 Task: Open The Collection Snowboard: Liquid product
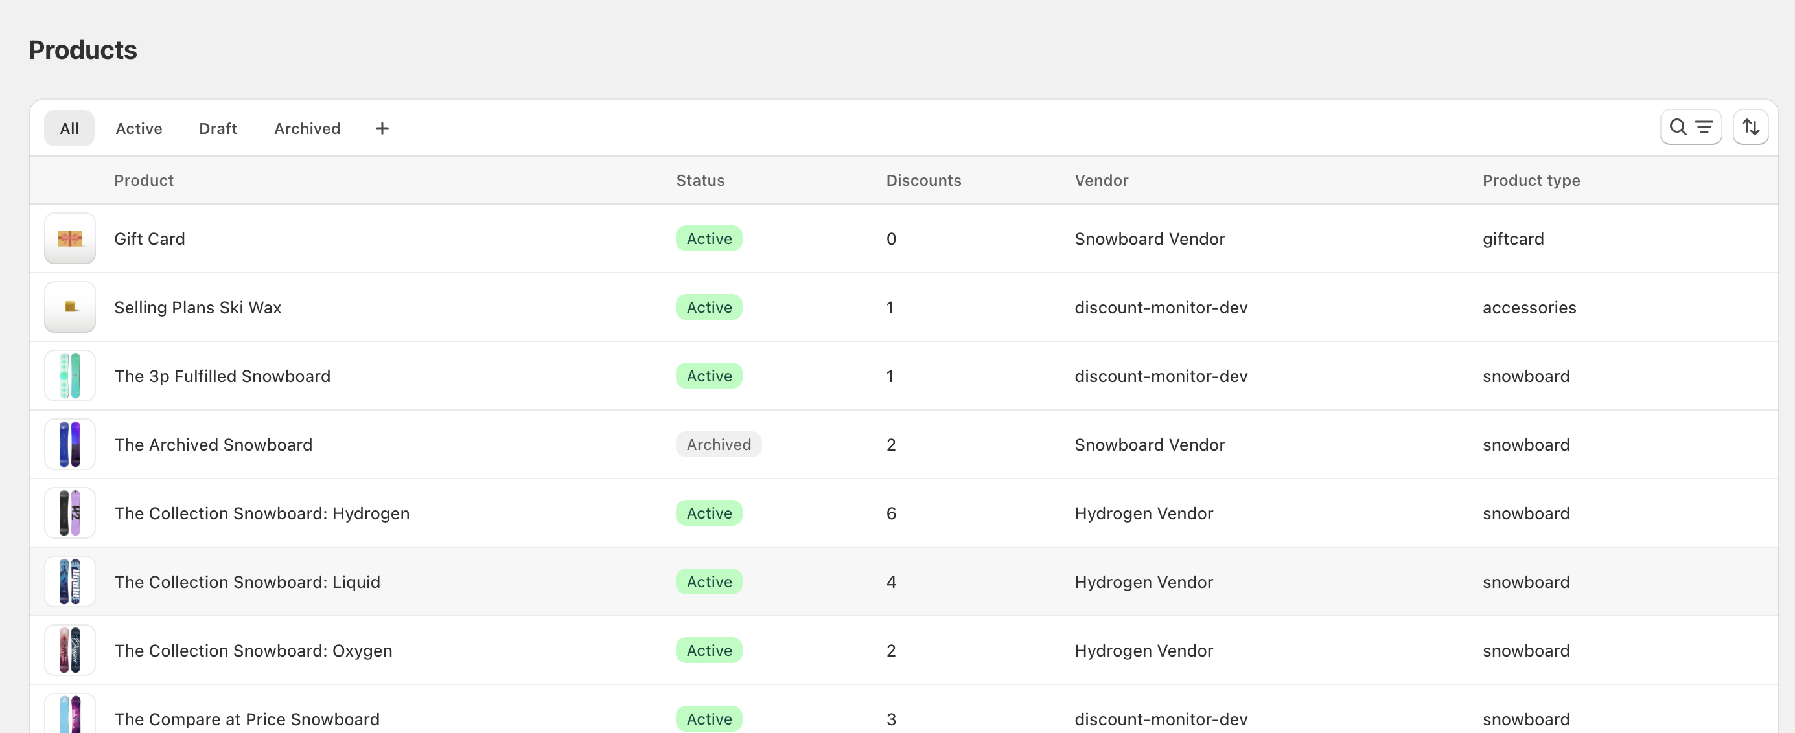[x=247, y=582]
